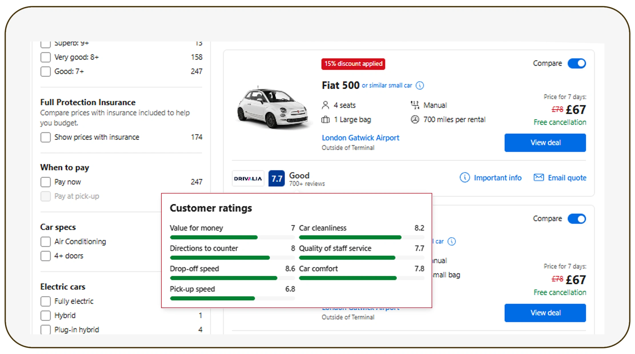Click the info icon on second car listing

click(452, 242)
